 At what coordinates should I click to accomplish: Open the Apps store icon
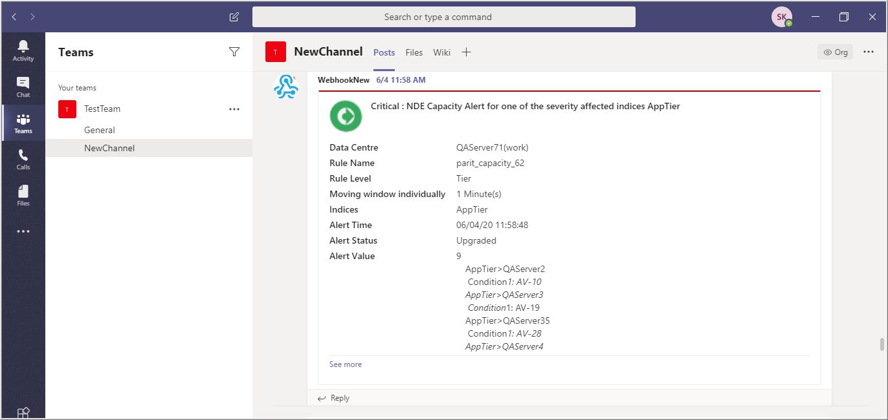coord(23,412)
